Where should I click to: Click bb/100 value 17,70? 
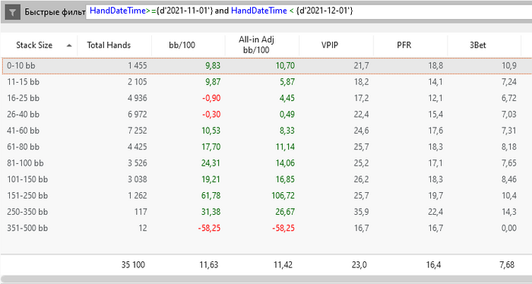pos(211,147)
